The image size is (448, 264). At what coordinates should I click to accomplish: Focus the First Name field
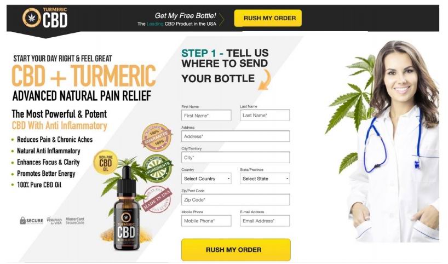tap(206, 116)
